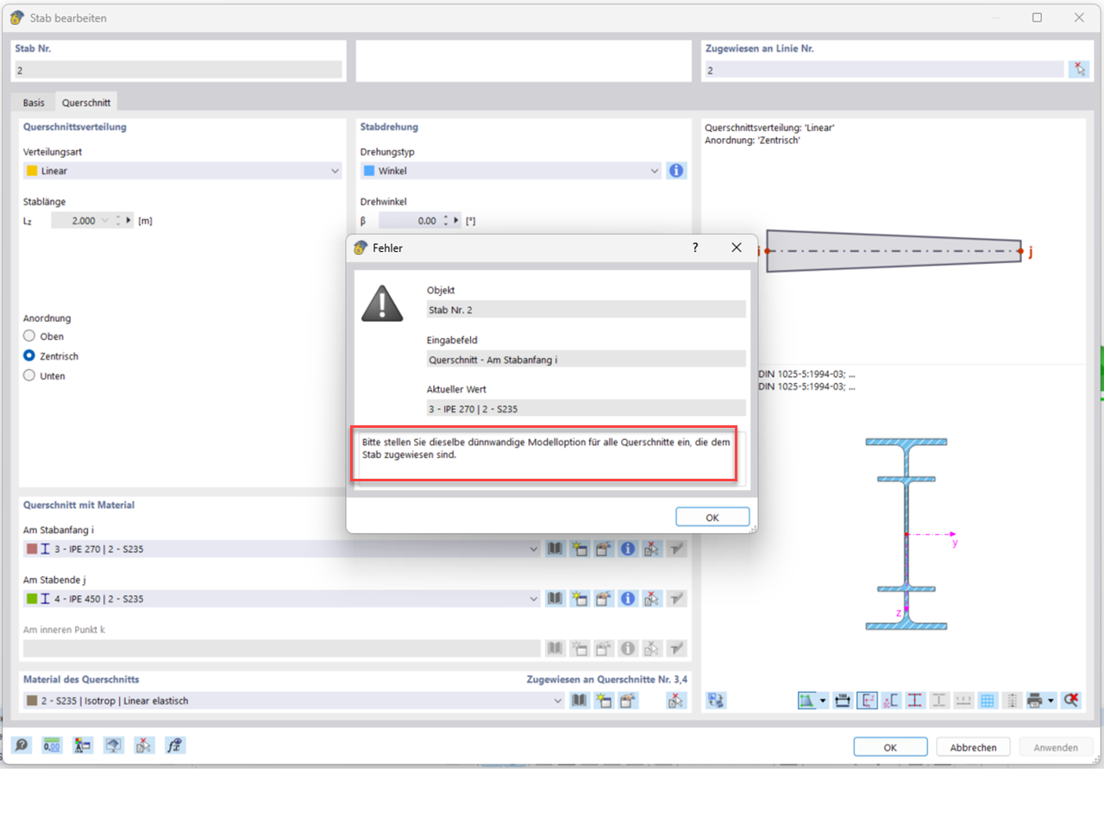
Task: Open section library for Stabanfang i
Action: click(555, 549)
